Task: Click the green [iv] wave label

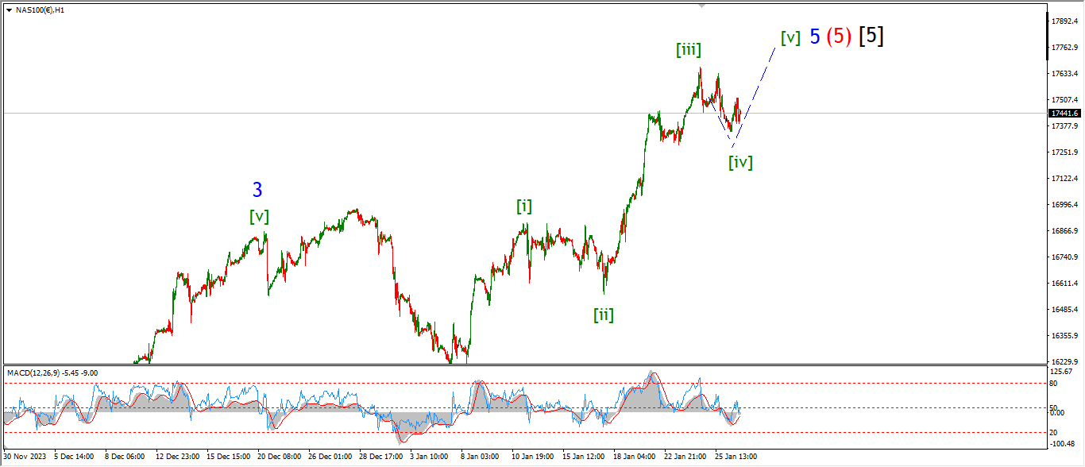Action: pos(740,163)
